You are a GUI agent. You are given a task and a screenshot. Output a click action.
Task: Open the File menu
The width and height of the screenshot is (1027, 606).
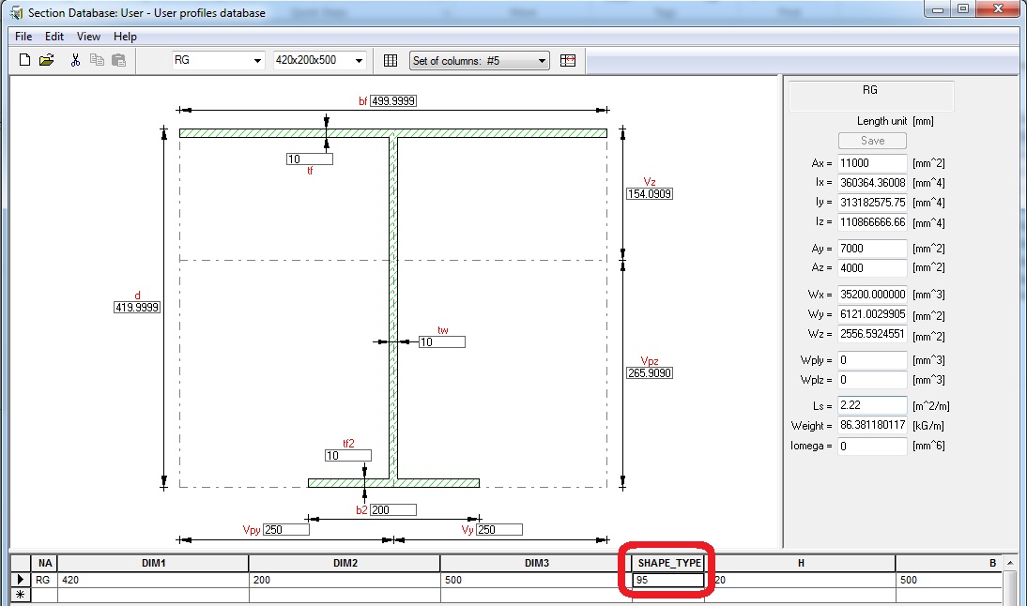point(22,36)
